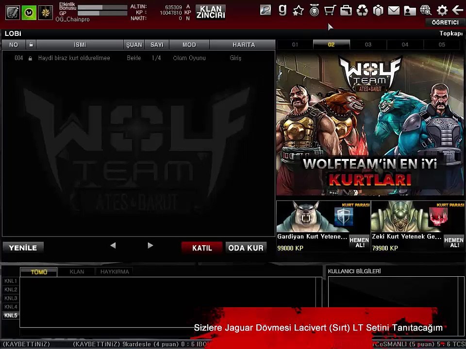Viewport: 466px width, 349px height.
Task: Click the Wolfteam'in En İyi Kurtları banner
Action: (370, 124)
